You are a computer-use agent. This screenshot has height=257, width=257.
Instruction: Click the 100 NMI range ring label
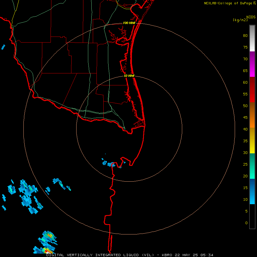point(129,23)
